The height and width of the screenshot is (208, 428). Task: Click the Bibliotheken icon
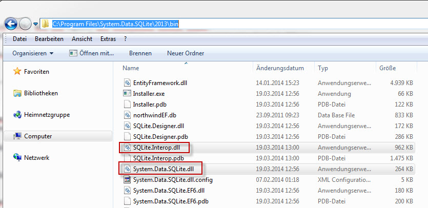[17, 93]
